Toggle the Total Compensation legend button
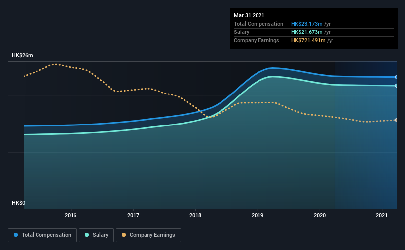Screen dimensions: 405x250 (x=42, y=235)
